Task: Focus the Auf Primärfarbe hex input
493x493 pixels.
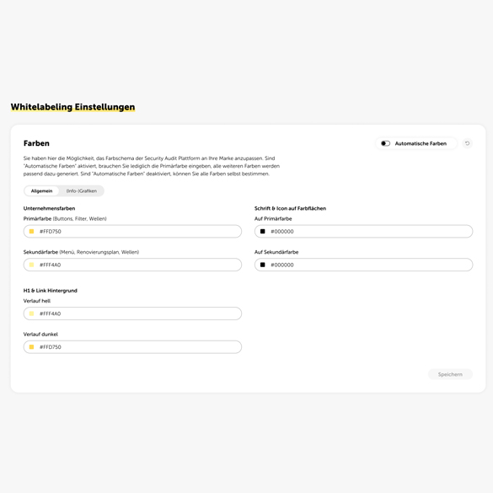Action: pos(363,232)
